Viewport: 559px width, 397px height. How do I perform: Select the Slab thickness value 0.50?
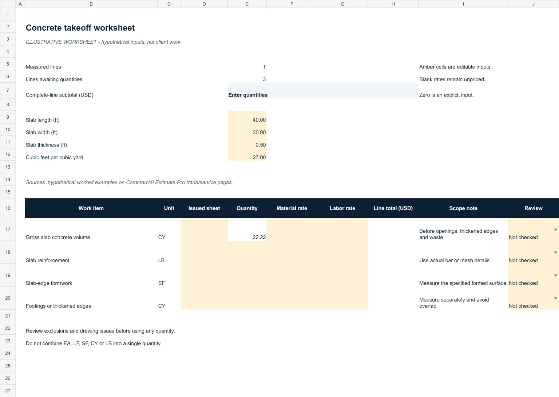coord(247,142)
